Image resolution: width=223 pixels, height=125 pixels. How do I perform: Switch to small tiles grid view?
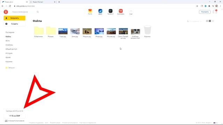(x=210, y=21)
